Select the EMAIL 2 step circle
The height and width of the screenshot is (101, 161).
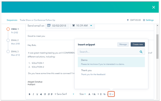[8, 40]
